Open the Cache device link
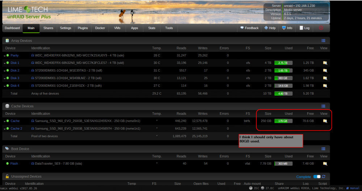This screenshot has height=191, width=362. coord(15,121)
